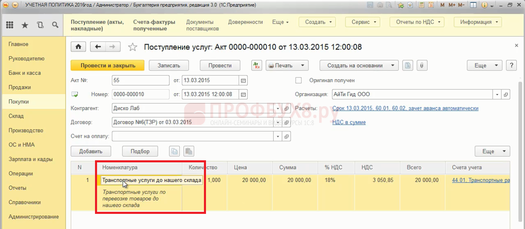525x229 pixels.
Task: Click the paperclip attached files icon
Action: [x=421, y=65]
